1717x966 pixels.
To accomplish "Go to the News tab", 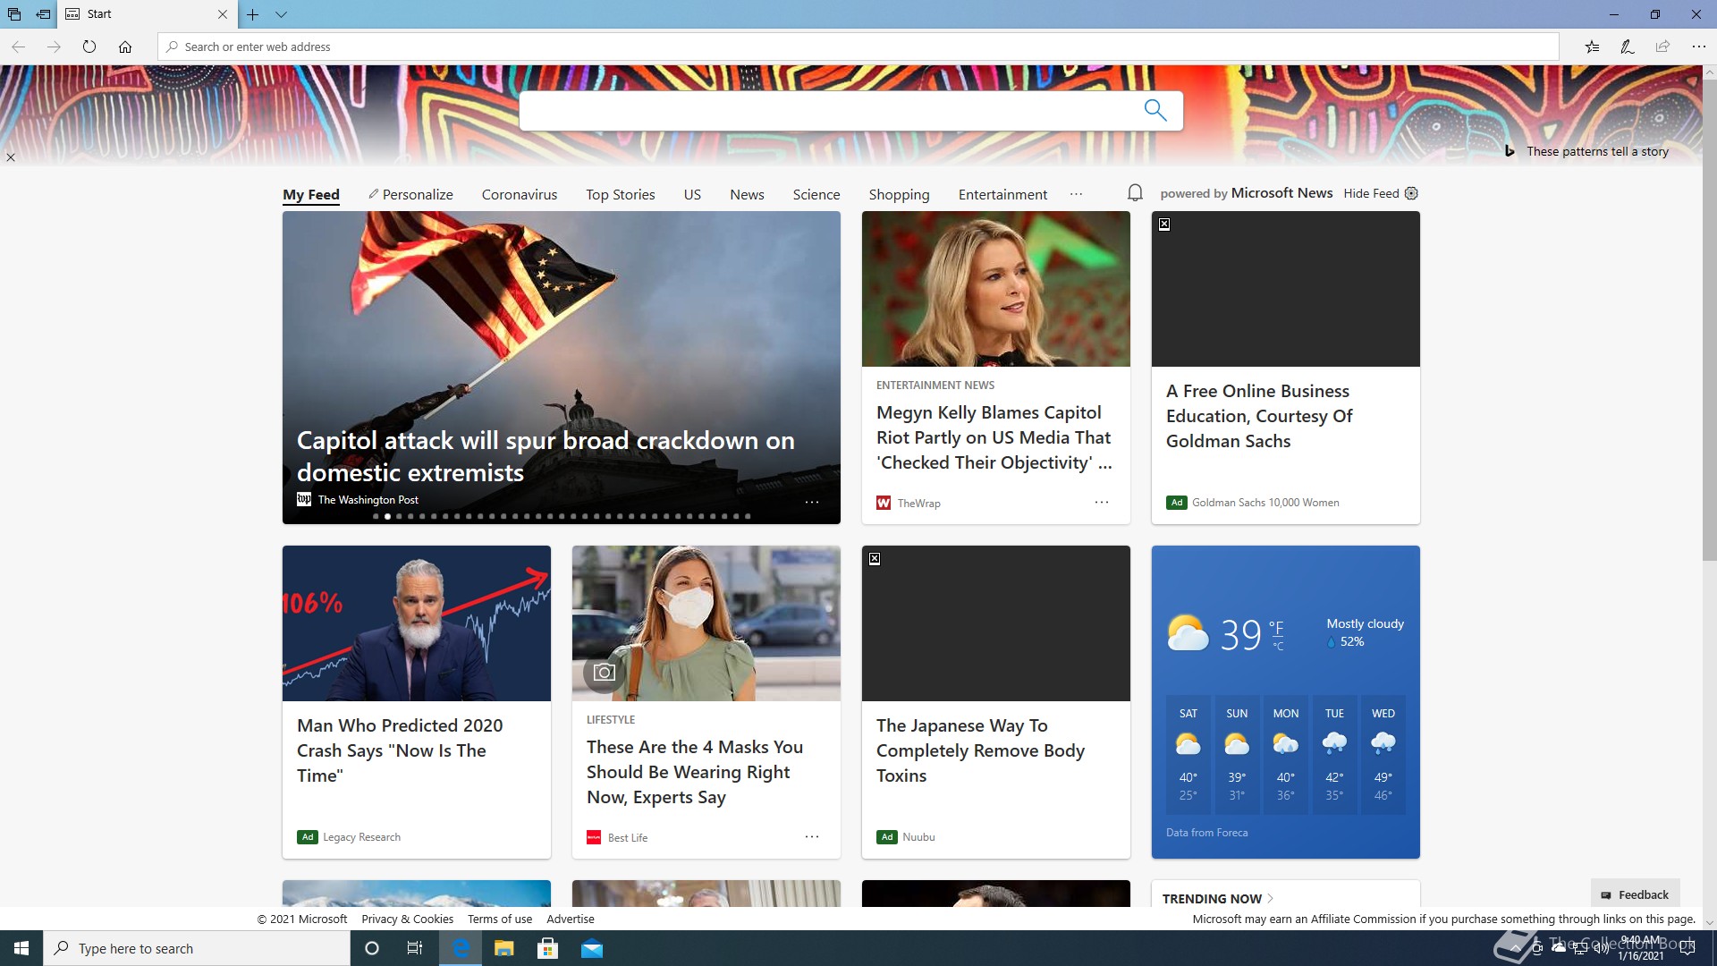I will click(x=747, y=195).
